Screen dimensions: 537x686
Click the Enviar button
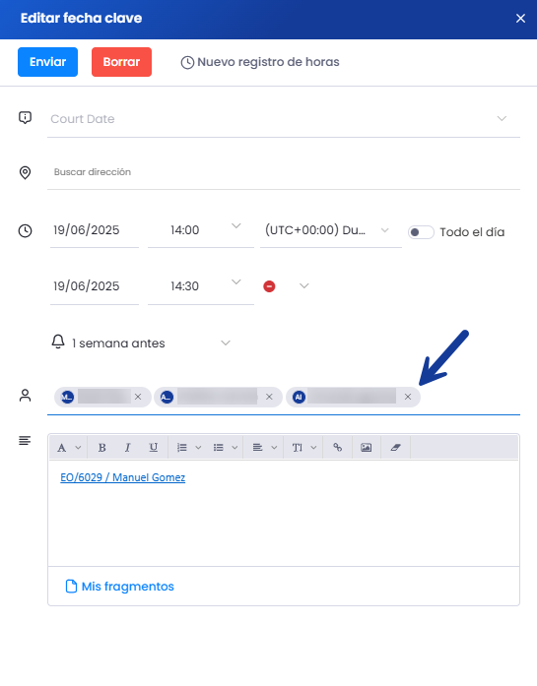[x=47, y=62]
